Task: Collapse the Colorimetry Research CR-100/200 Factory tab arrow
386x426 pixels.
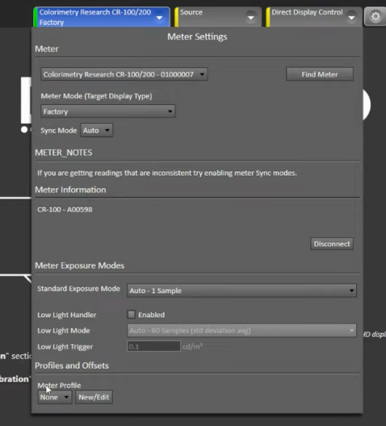Action: [x=159, y=18]
